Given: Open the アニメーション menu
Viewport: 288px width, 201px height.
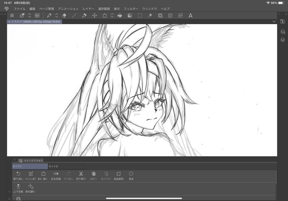Looking at the screenshot, I should (x=68, y=8).
